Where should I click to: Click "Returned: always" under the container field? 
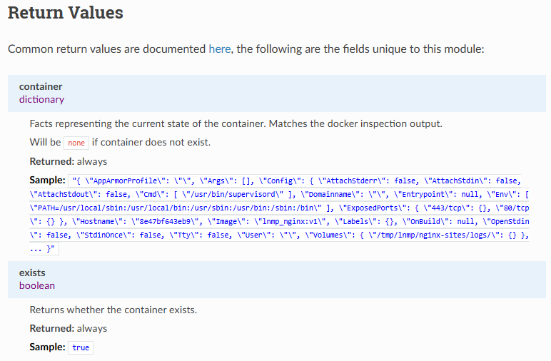68,161
